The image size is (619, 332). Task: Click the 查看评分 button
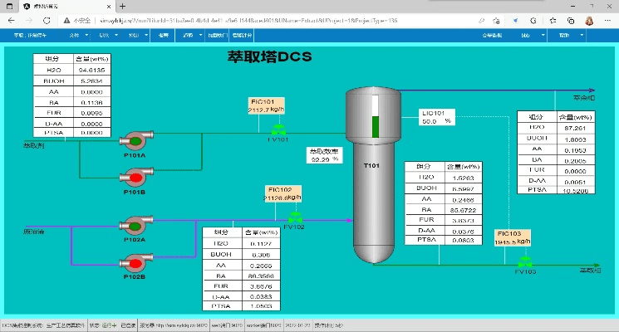click(x=242, y=36)
